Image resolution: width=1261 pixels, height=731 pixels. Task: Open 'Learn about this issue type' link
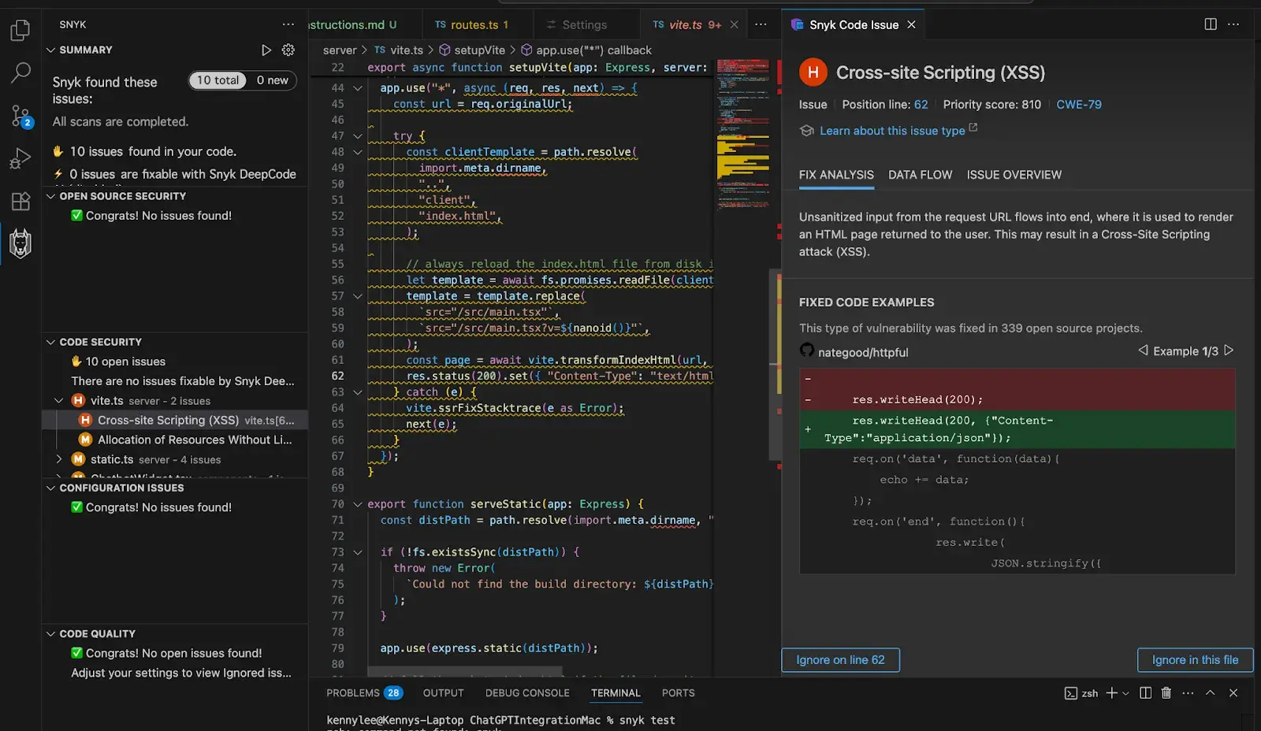(x=892, y=131)
